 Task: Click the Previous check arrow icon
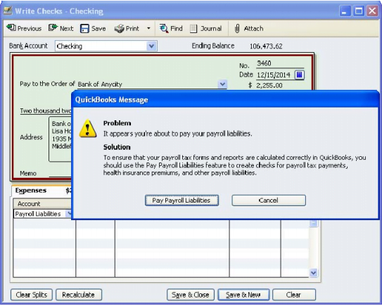click(x=11, y=28)
